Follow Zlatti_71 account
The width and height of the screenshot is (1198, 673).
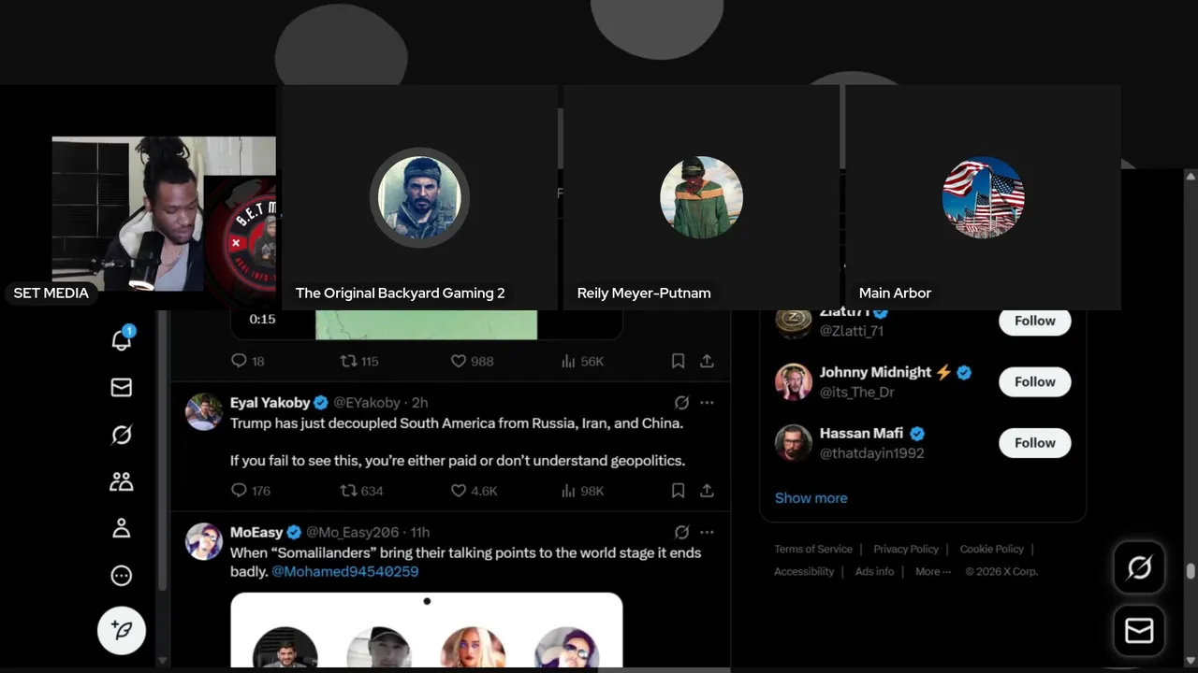point(1035,321)
